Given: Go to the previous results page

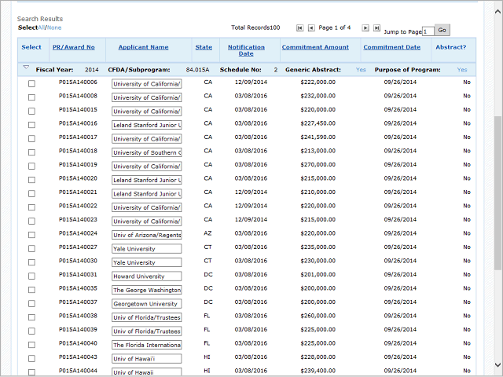Looking at the screenshot, I should coord(311,27).
